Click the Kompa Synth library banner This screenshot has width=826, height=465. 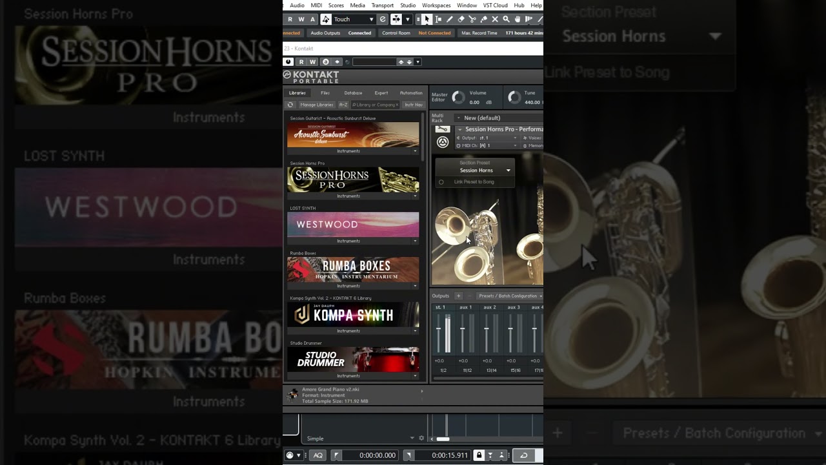(353, 315)
